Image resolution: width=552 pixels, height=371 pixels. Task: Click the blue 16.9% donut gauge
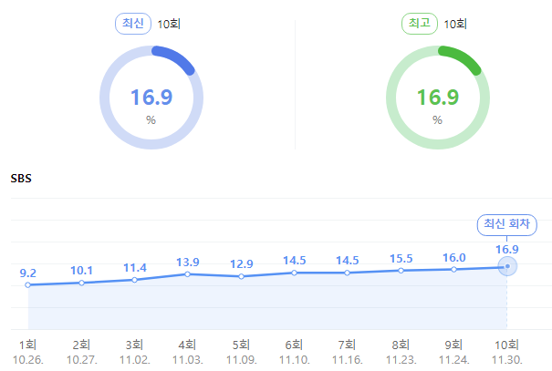pos(151,98)
